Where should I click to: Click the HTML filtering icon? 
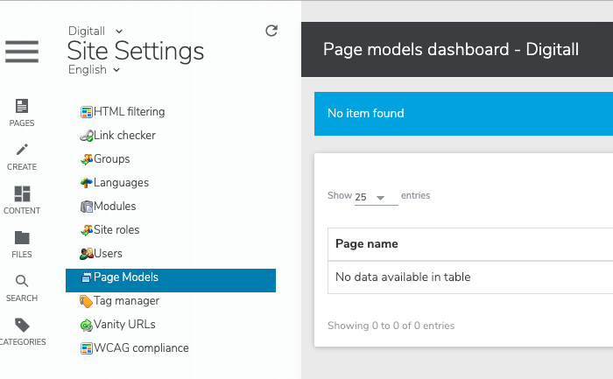click(87, 112)
